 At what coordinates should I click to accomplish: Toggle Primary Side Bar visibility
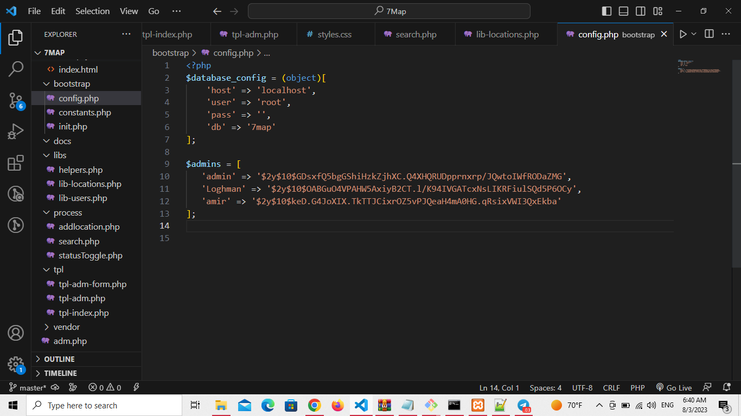coord(607,11)
